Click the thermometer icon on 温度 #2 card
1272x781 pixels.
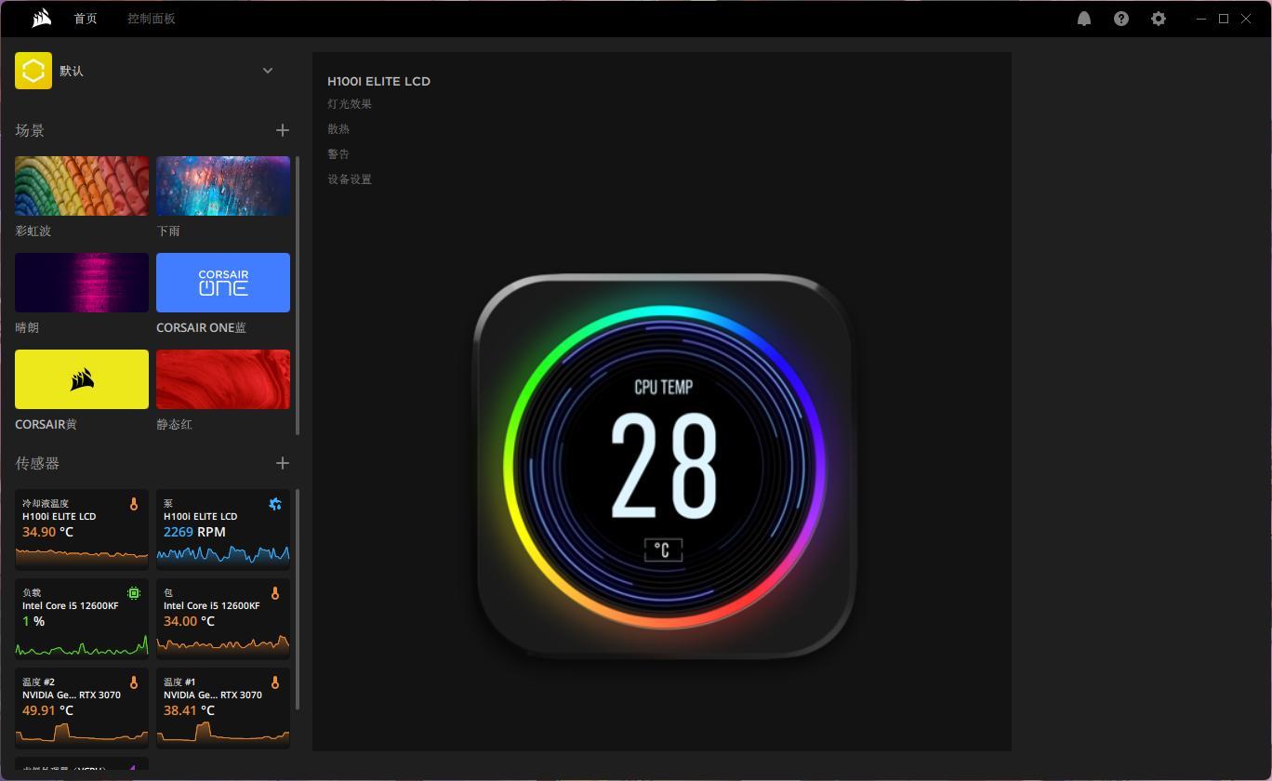134,682
